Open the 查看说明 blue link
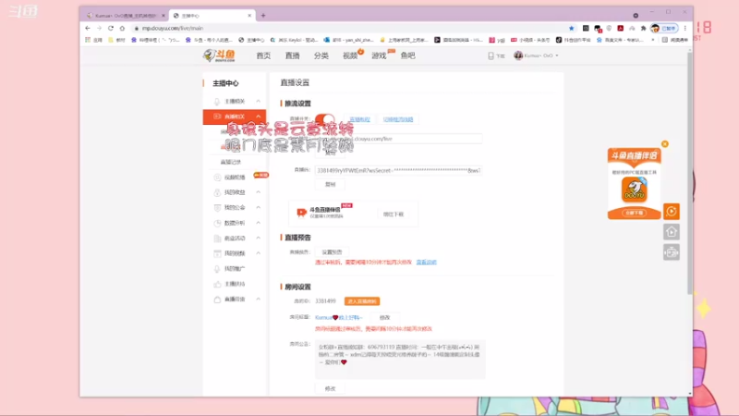This screenshot has height=416, width=739. tap(426, 263)
